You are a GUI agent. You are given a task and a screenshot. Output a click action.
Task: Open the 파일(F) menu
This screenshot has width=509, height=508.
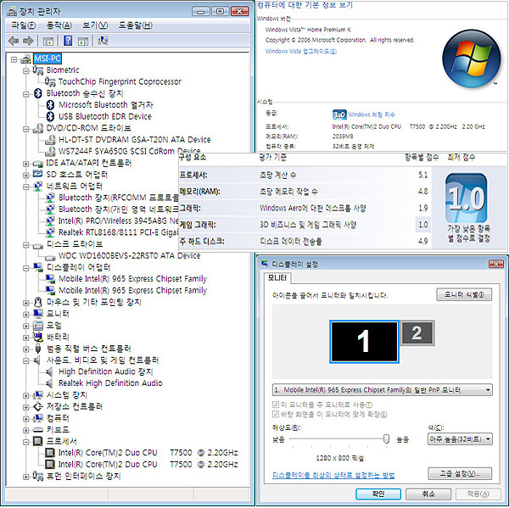24,25
